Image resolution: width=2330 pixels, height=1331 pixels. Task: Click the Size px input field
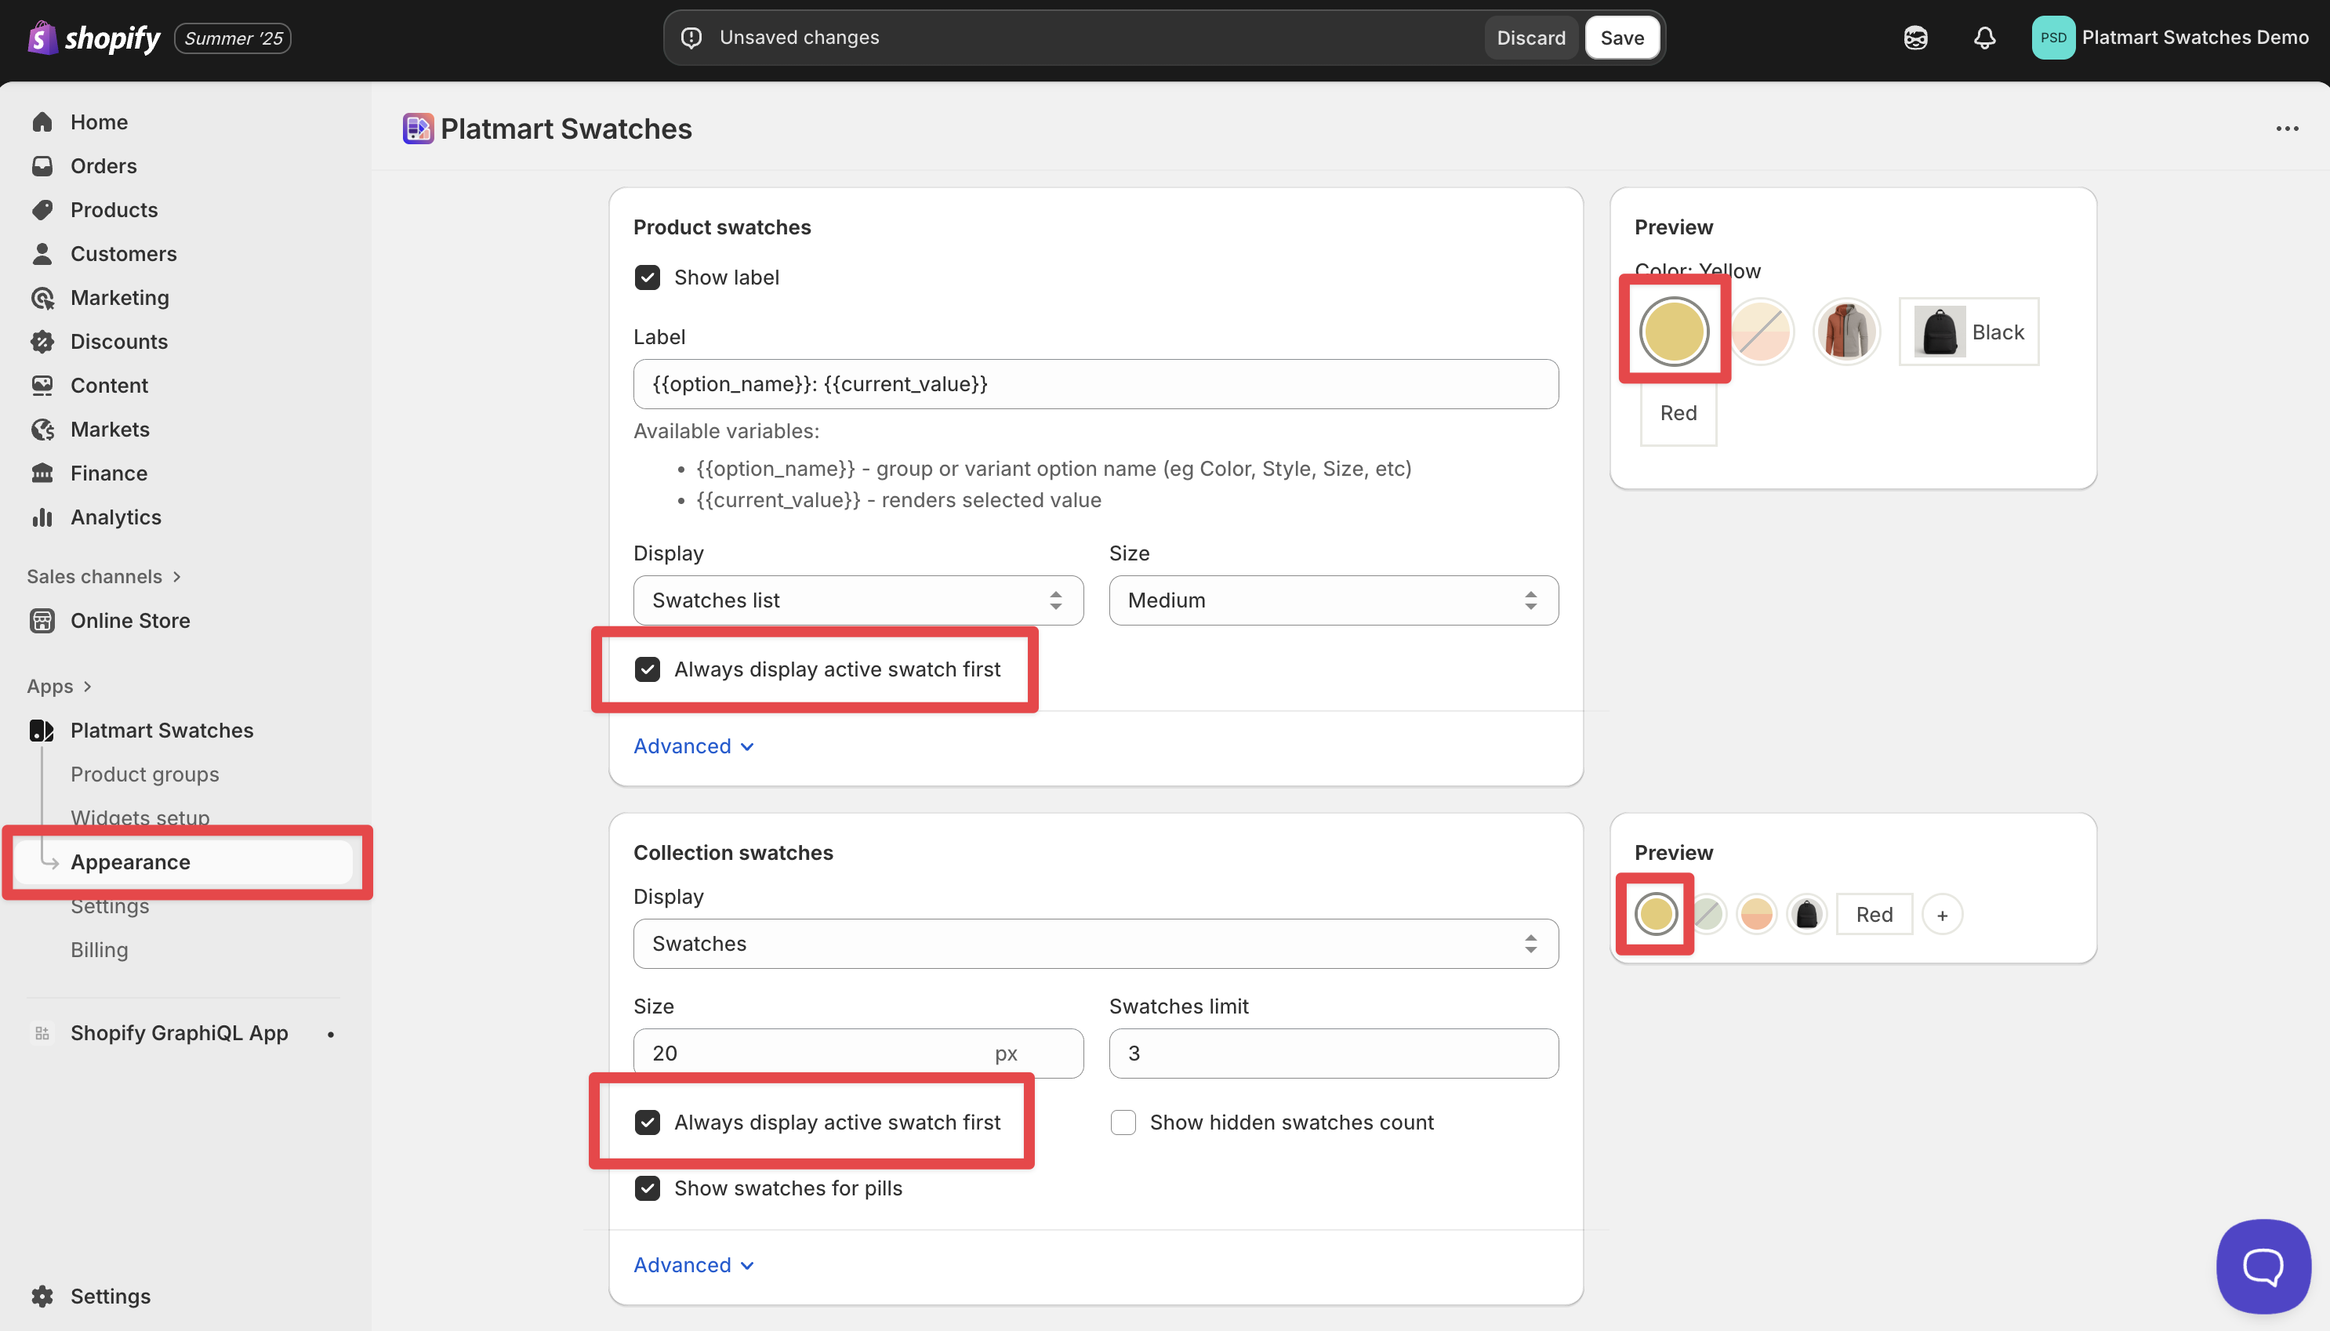tap(858, 1053)
